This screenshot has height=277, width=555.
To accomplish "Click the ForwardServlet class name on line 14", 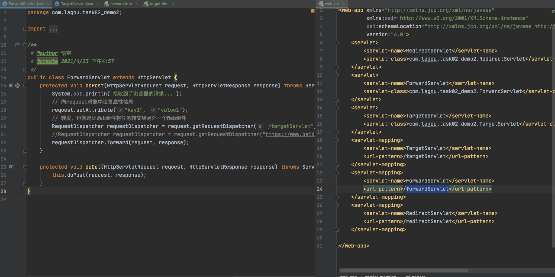I will click(89, 78).
